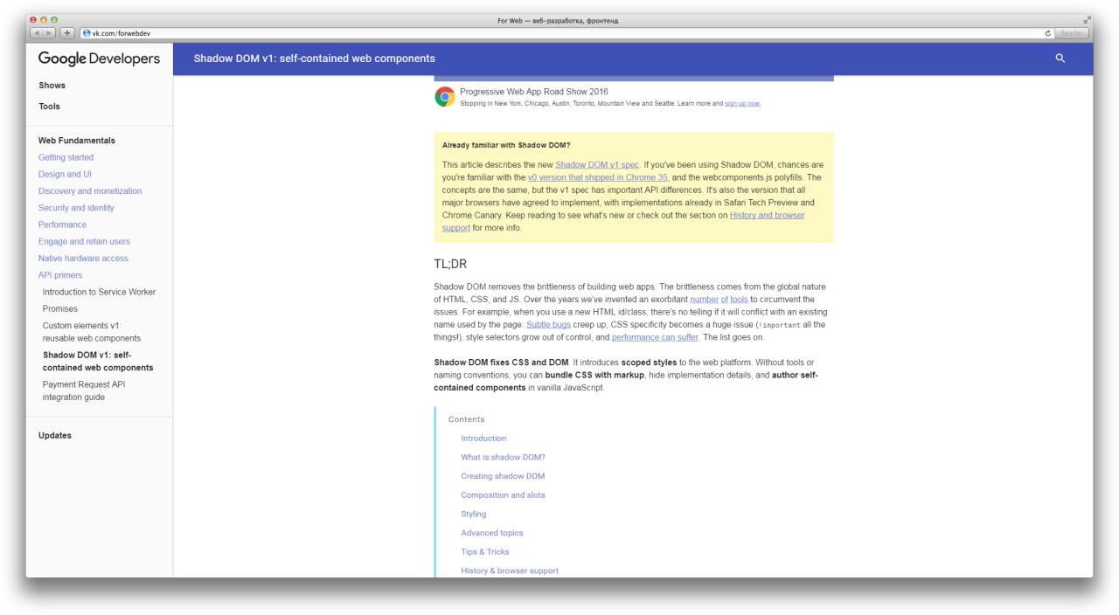Click the sign up now link

pyautogui.click(x=743, y=103)
